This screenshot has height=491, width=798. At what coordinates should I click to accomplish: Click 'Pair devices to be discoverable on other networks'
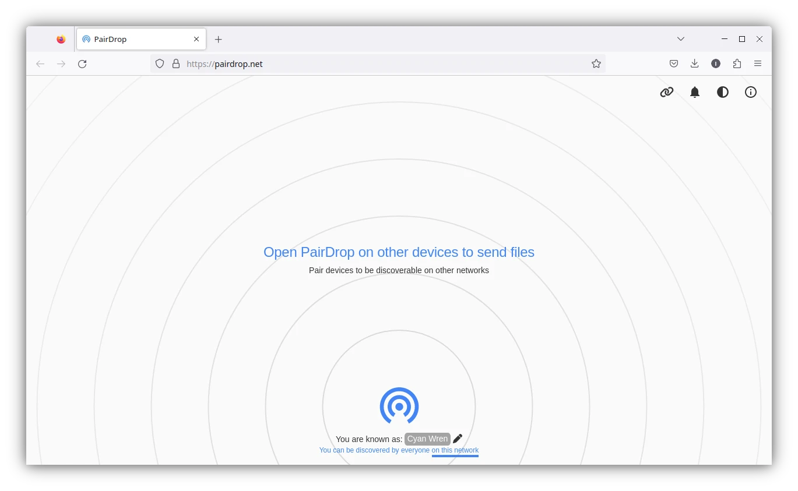coord(399,270)
